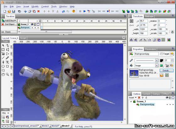The width and height of the screenshot is (176, 129).
Task: Toggle the eye icon in Outline panel header
Action: pos(167,98)
